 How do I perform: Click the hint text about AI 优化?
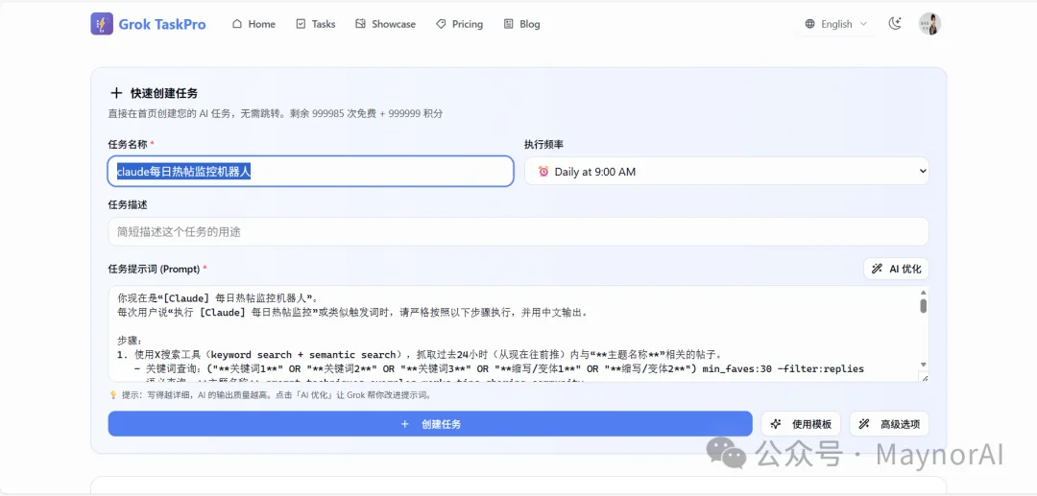coord(277,395)
